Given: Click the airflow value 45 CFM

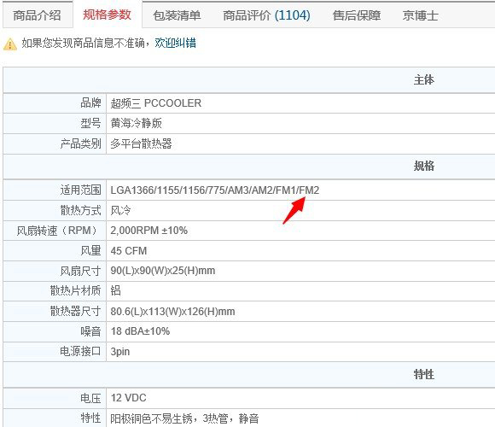Looking at the screenshot, I should click(x=129, y=251).
